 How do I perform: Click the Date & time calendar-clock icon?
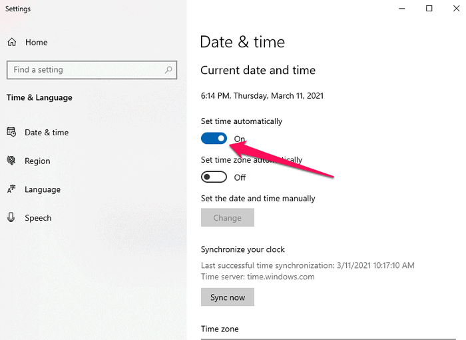pos(12,132)
